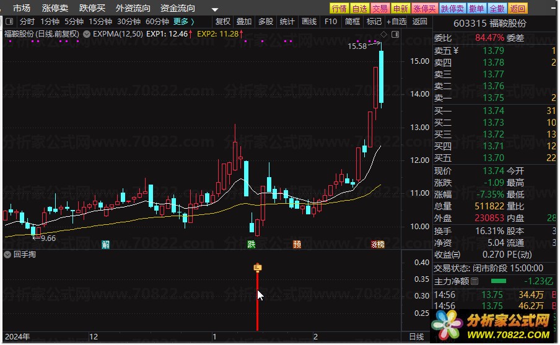Click the 日线 period label at chart bottom
Viewport: 560px width, 345px height.
point(416,336)
